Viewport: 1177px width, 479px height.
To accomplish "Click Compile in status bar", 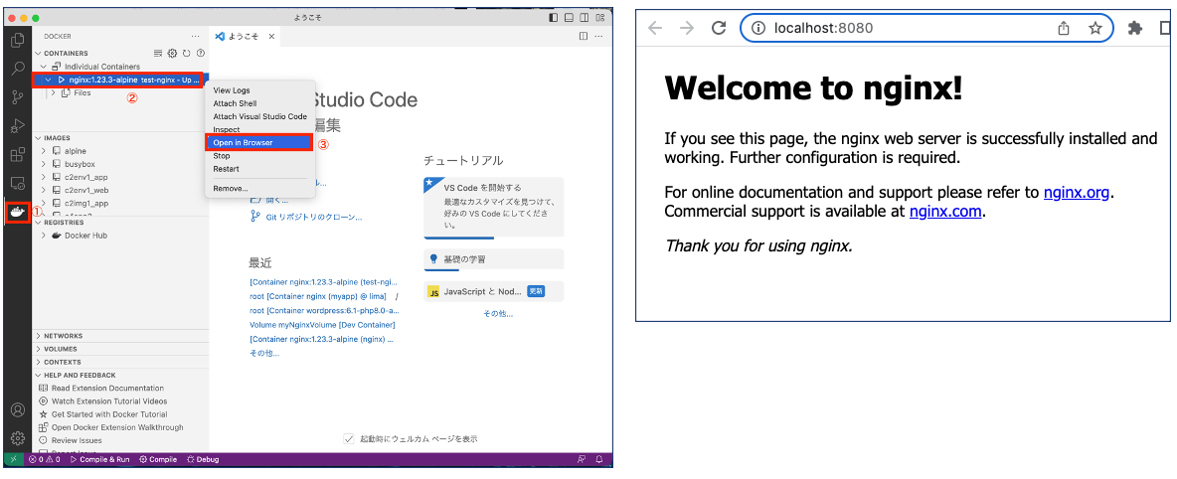I will click(x=158, y=459).
